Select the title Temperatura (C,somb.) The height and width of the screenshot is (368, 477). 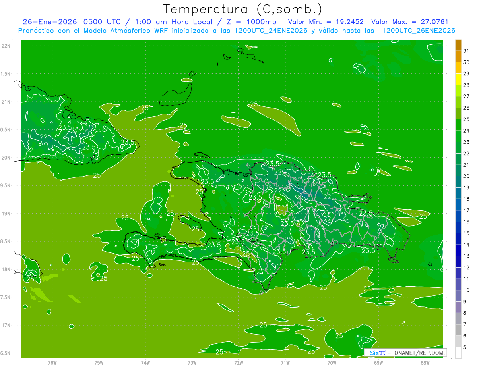[x=242, y=9]
